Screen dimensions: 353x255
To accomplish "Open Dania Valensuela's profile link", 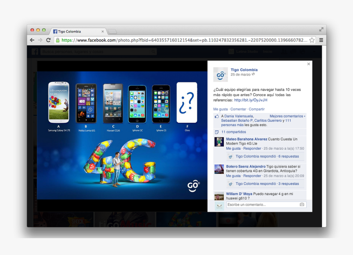I will [x=239, y=116].
